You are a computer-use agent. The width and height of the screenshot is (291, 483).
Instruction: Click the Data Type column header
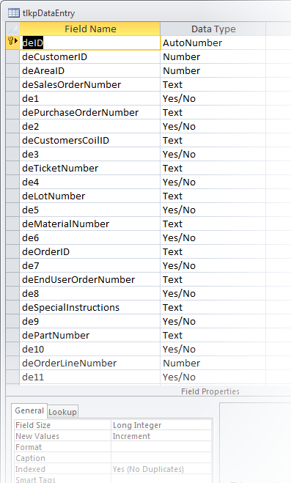click(x=213, y=29)
